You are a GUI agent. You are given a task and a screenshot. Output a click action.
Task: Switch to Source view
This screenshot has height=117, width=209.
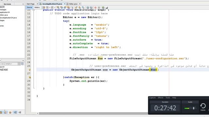click(x=29, y=7)
